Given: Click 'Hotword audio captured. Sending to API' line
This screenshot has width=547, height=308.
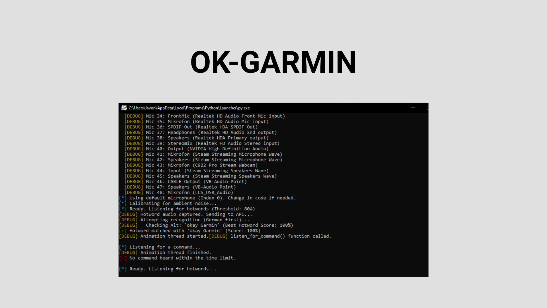Looking at the screenshot, I should point(185,214).
